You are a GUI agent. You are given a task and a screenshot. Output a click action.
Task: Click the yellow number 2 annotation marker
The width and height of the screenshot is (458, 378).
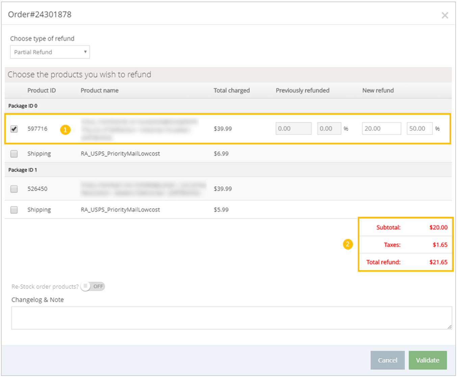[x=348, y=244]
